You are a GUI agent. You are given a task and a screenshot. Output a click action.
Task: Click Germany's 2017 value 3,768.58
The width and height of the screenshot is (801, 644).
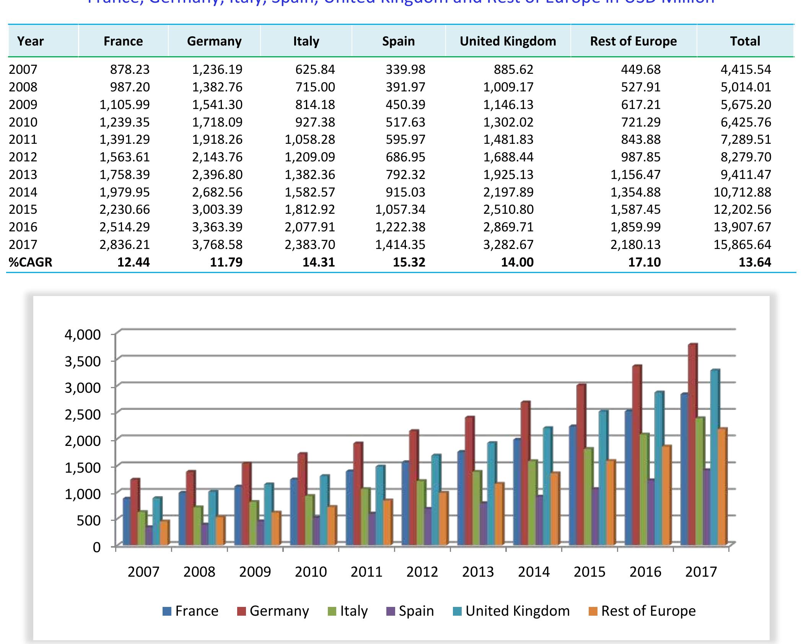[x=217, y=245]
